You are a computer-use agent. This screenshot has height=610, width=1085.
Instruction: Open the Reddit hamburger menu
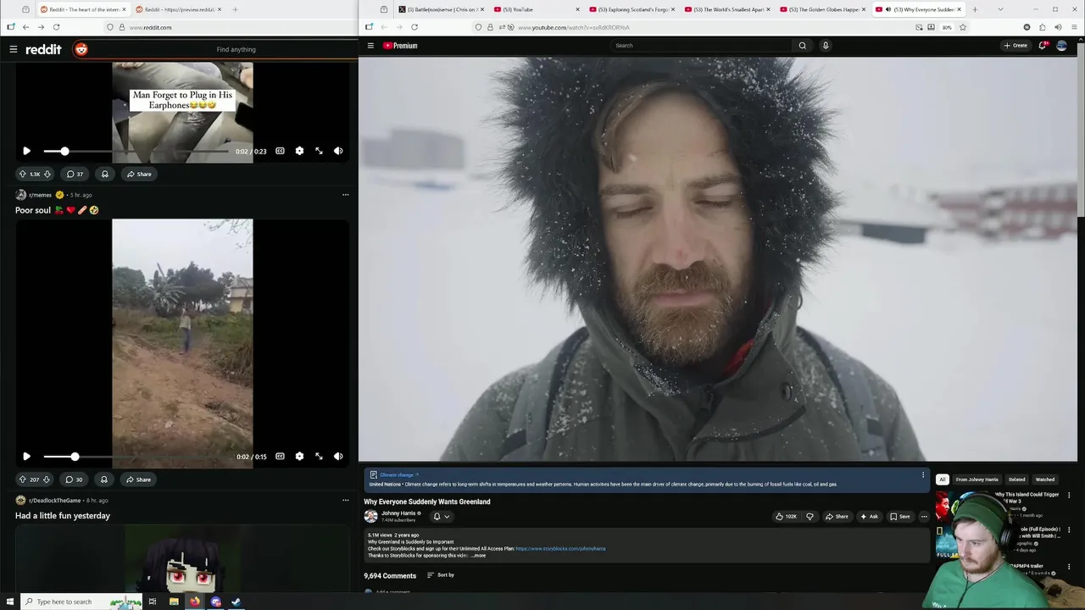(13, 49)
